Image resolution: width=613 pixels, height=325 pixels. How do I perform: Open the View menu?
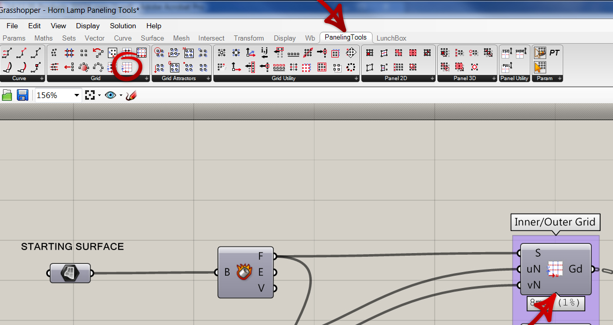click(x=58, y=26)
